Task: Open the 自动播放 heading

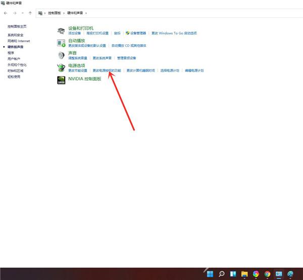Action: (x=77, y=40)
